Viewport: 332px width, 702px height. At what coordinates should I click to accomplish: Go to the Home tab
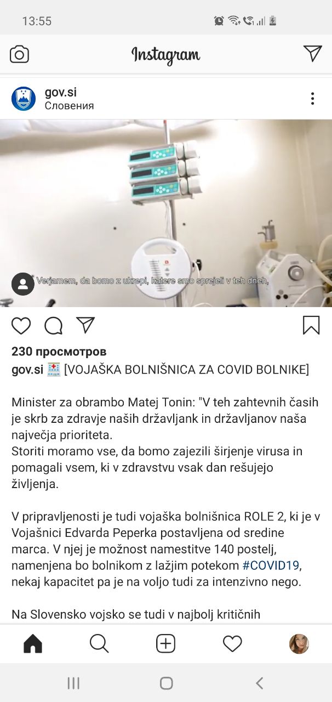[x=33, y=643]
